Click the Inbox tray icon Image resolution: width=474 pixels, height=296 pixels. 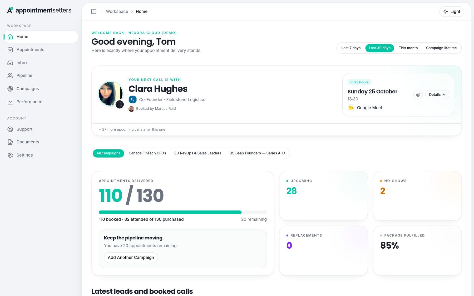pyautogui.click(x=10, y=63)
